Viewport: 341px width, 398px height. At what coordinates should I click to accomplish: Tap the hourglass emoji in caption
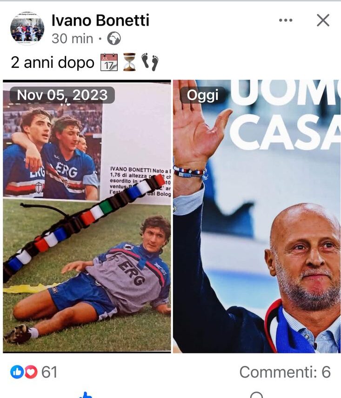(x=129, y=62)
